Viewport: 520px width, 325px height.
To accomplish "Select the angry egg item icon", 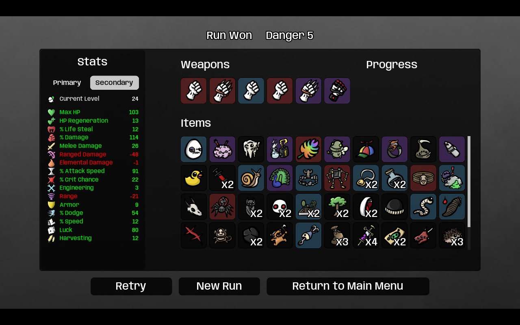I will pos(194,149).
